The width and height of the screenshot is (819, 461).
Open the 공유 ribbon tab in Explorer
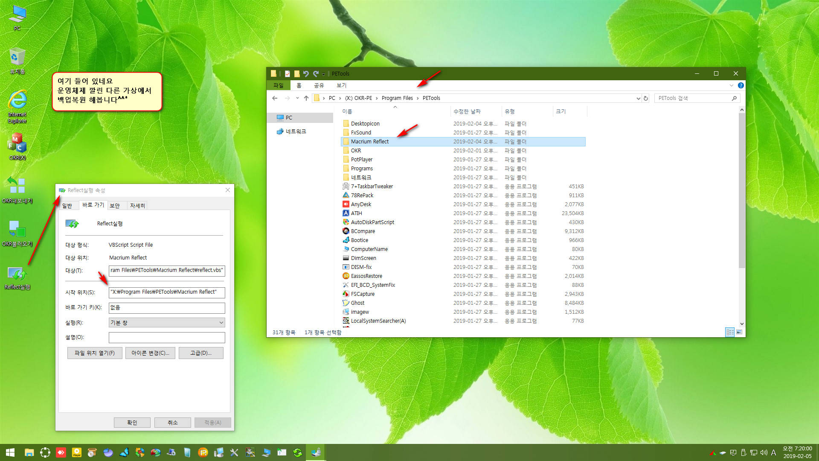tap(319, 85)
